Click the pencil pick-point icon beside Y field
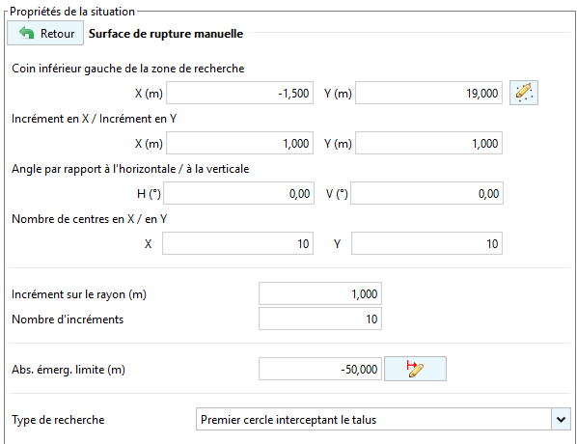 pyautogui.click(x=524, y=93)
